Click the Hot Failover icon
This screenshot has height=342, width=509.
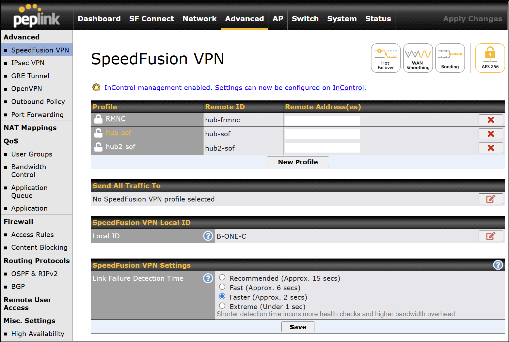click(386, 58)
